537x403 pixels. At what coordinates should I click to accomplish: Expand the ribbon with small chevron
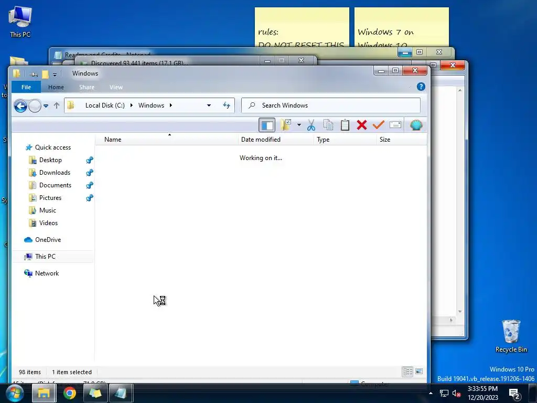pyautogui.click(x=410, y=87)
